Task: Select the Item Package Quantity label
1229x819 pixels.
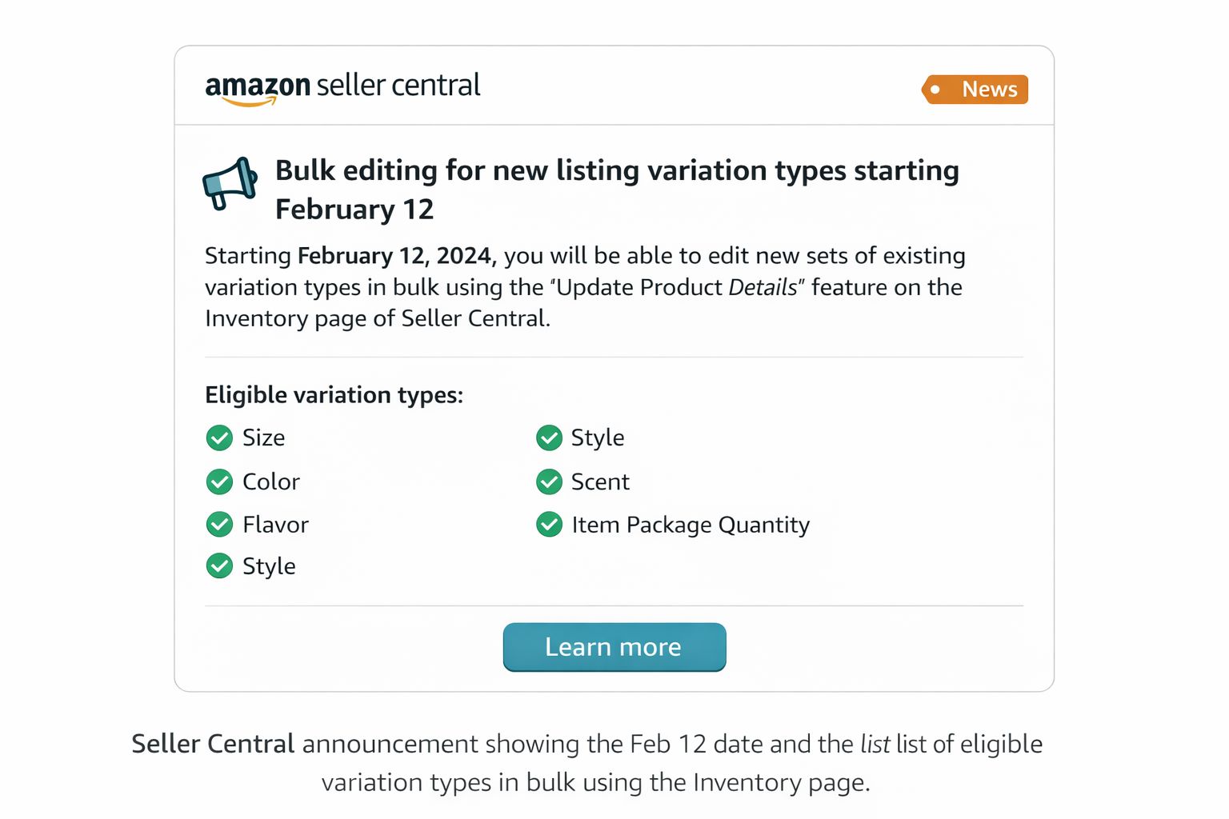Action: click(691, 525)
